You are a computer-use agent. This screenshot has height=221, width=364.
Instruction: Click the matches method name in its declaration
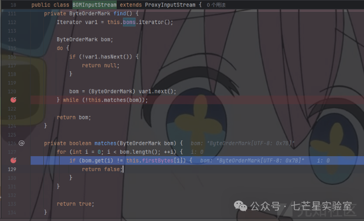point(105,143)
